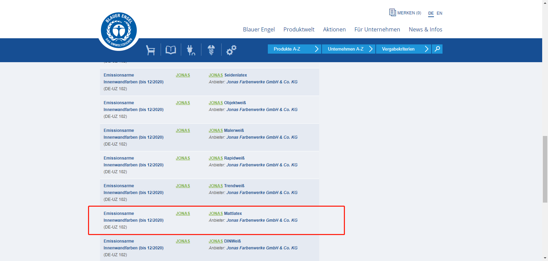Click Emissionsarme Innenwandfarben in the DINWeiß row
The height and width of the screenshot is (261, 548).
tap(134, 245)
